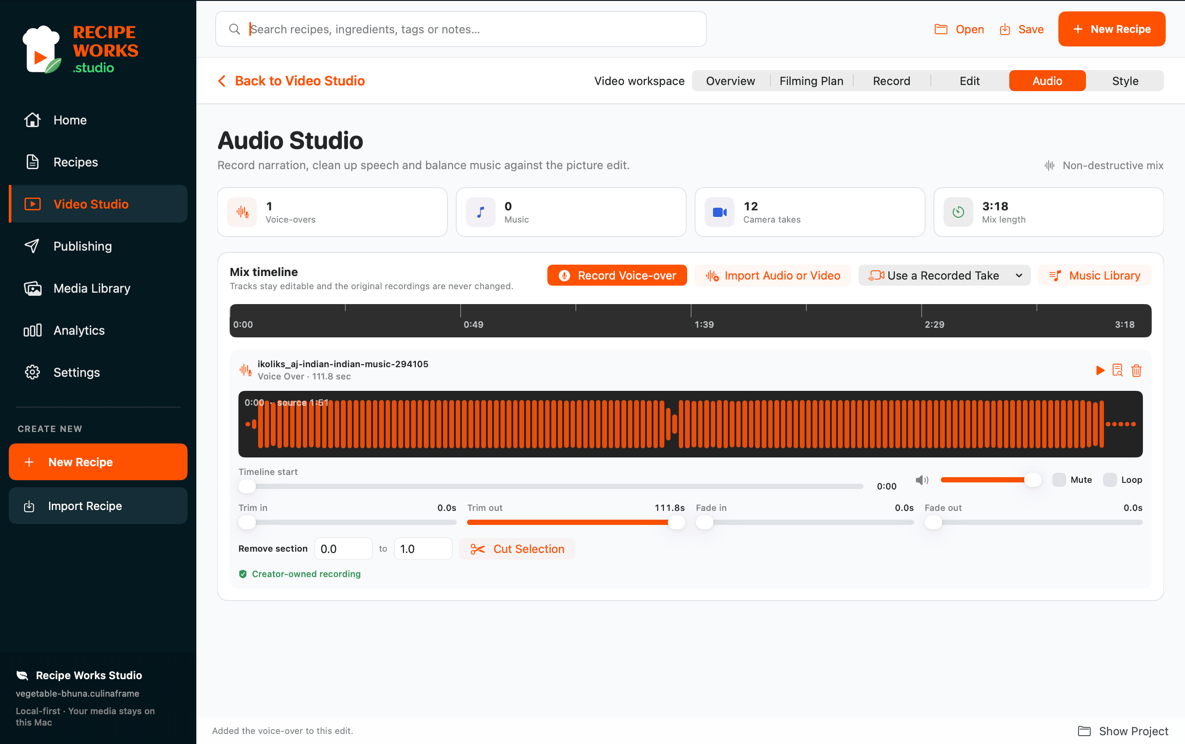This screenshot has height=744, width=1185.
Task: Go to Publishing in sidebar
Action: (x=98, y=246)
